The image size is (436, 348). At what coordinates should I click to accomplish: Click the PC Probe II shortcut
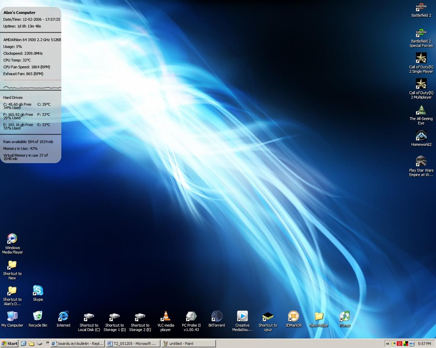tap(191, 316)
